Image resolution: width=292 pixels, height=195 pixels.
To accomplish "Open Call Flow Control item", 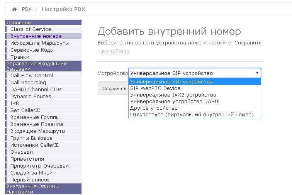I will pyautogui.click(x=43, y=75).
